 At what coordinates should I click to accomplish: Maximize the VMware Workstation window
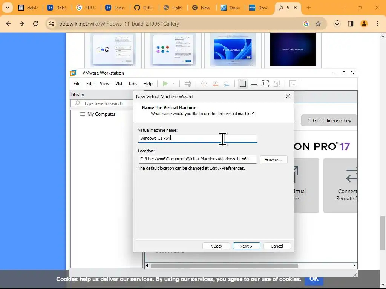(344, 73)
